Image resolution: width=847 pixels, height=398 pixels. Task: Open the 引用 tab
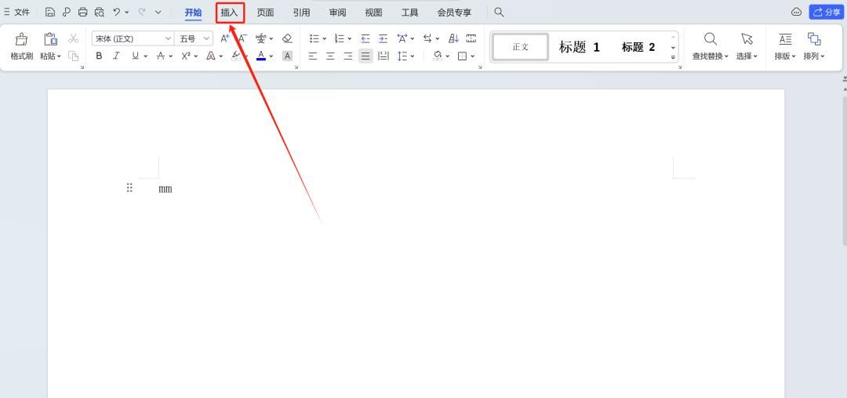(x=301, y=13)
